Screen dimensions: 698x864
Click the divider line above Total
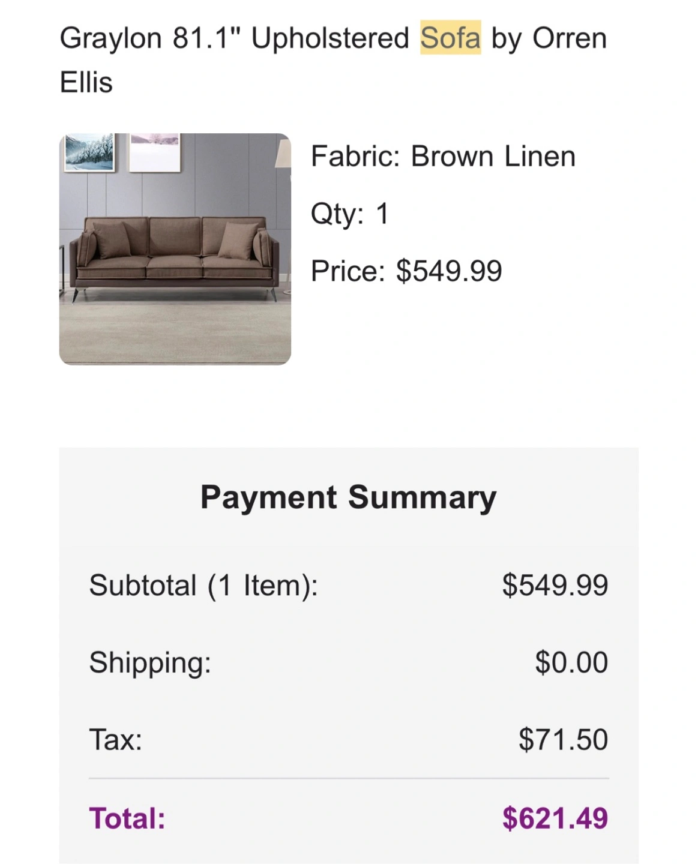click(348, 779)
